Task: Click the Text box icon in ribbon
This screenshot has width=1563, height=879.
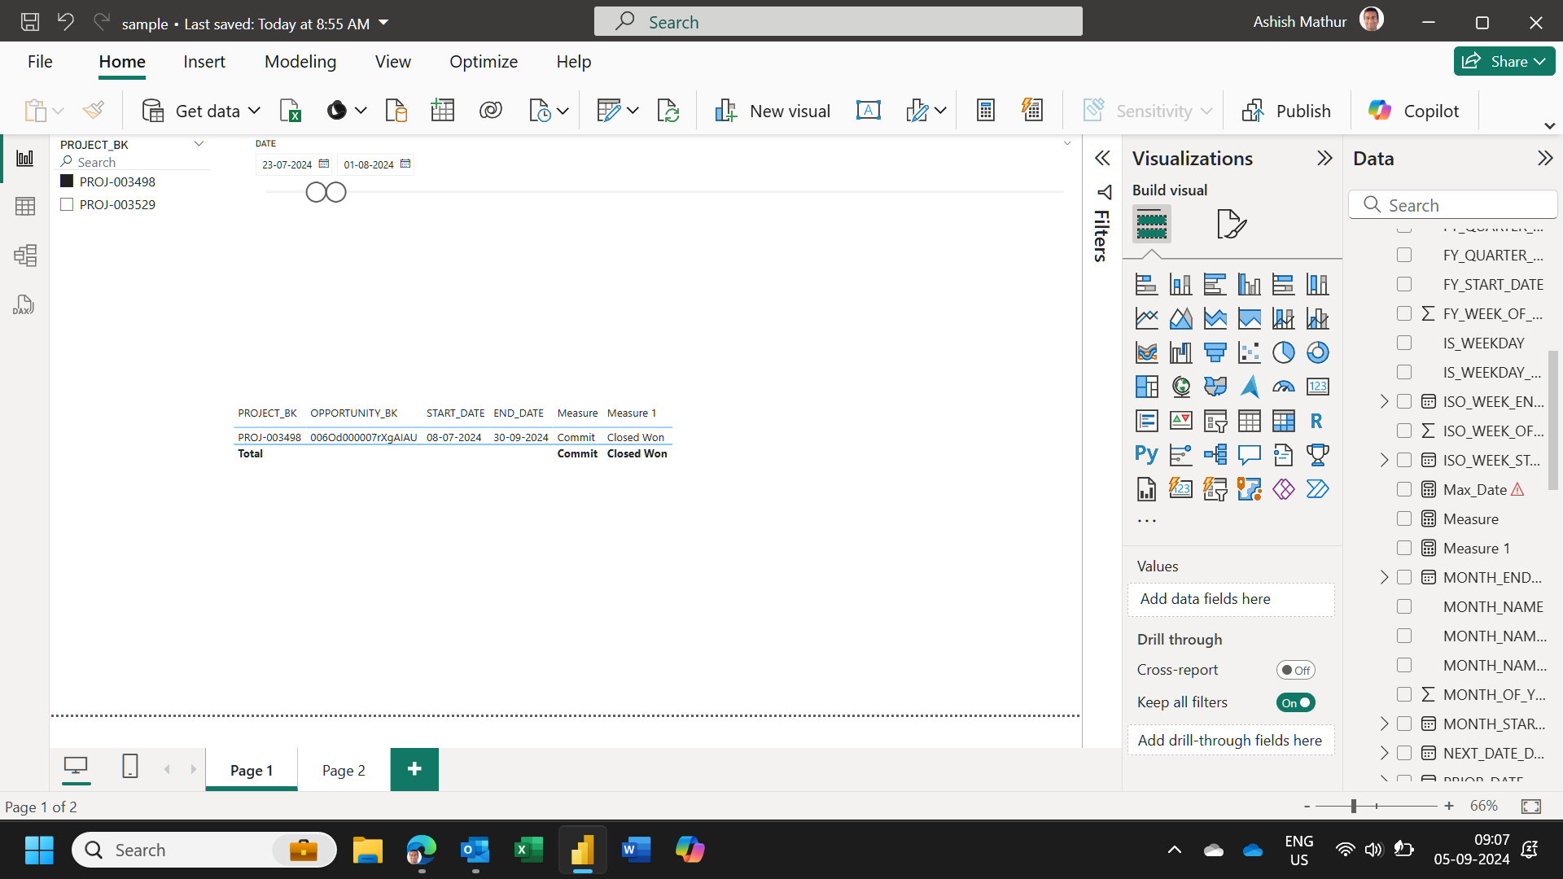Action: [869, 111]
